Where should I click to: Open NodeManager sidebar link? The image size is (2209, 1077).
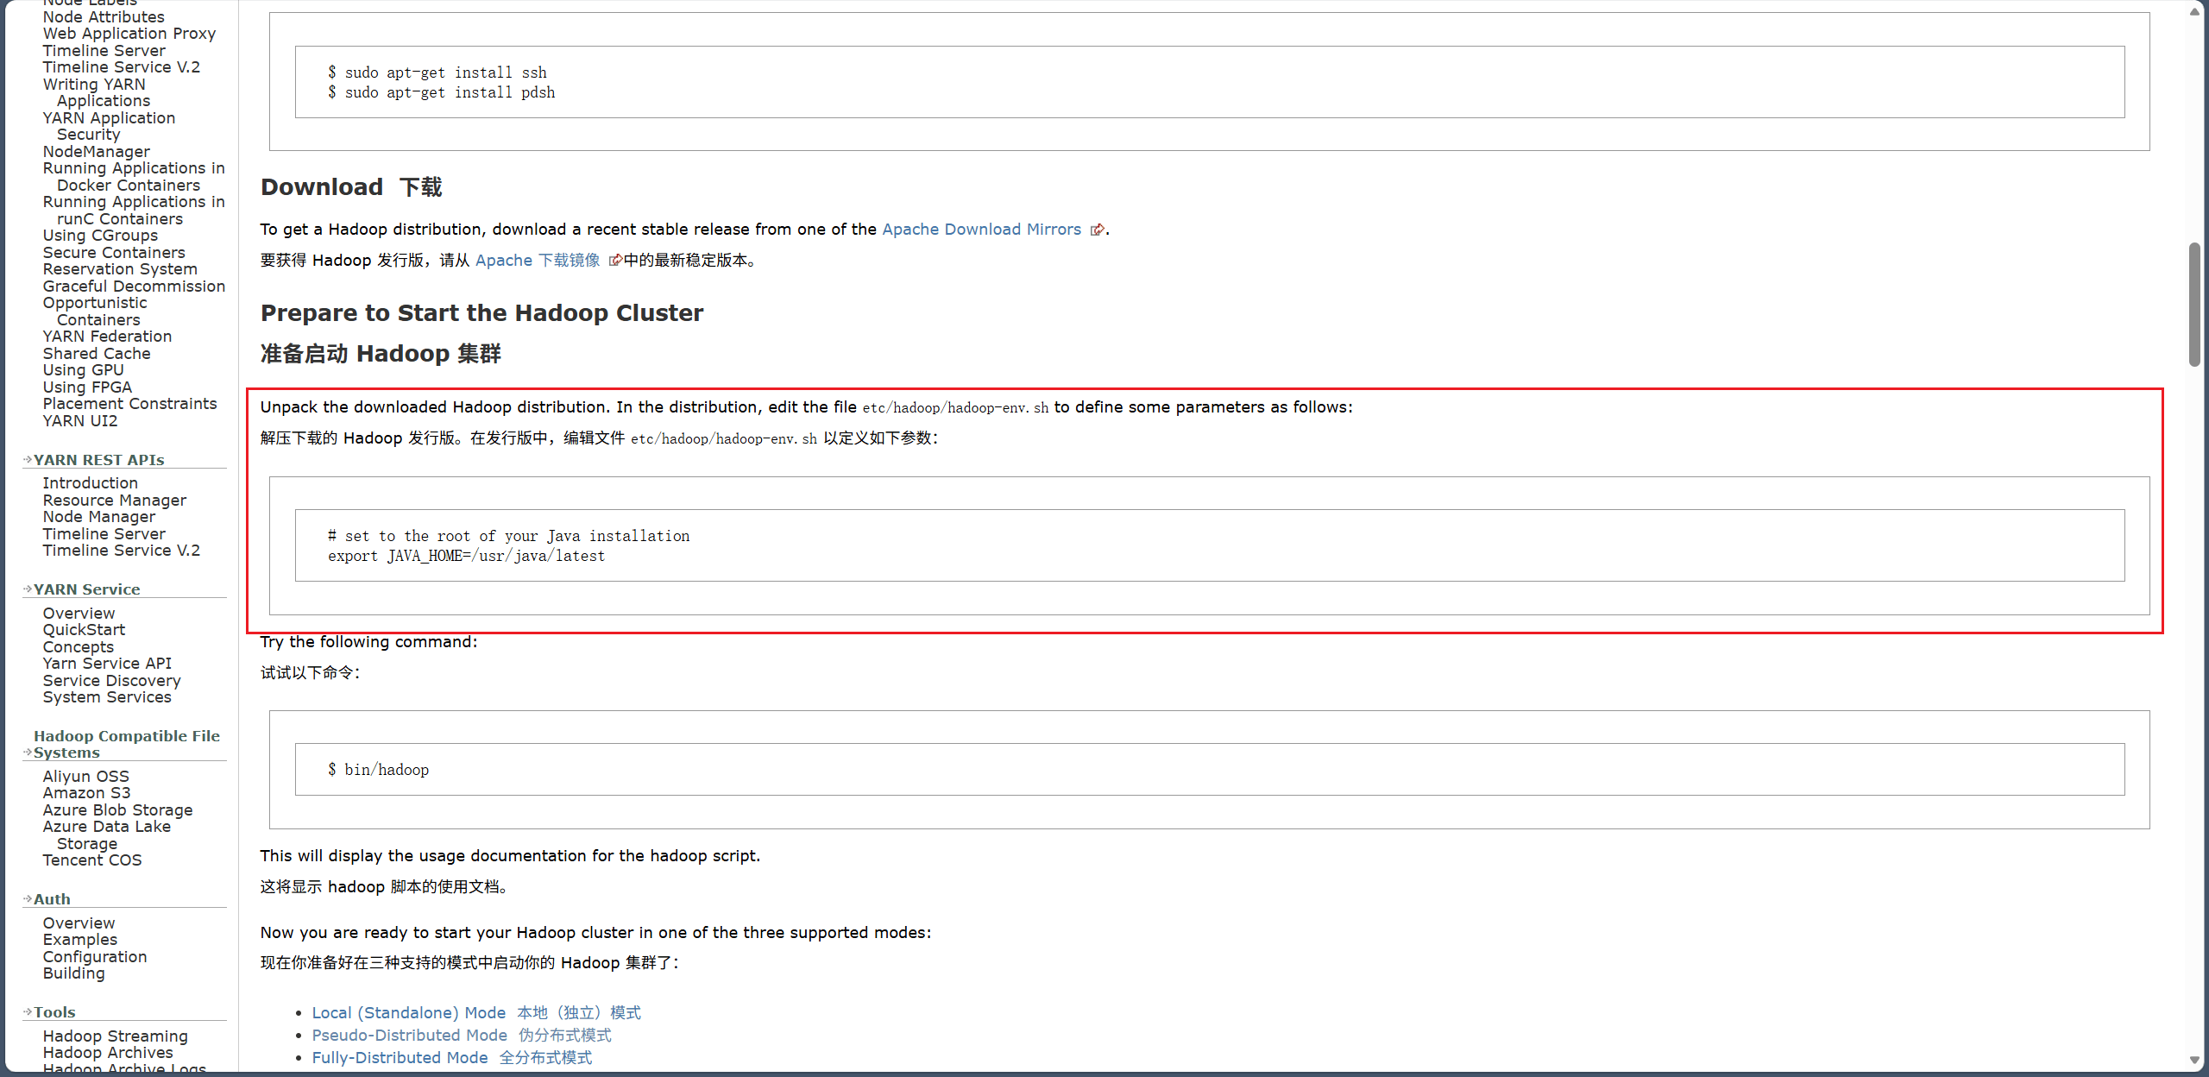97,152
